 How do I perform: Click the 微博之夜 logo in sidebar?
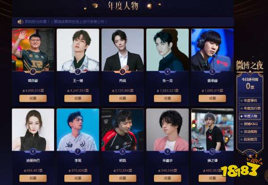pyautogui.click(x=250, y=65)
